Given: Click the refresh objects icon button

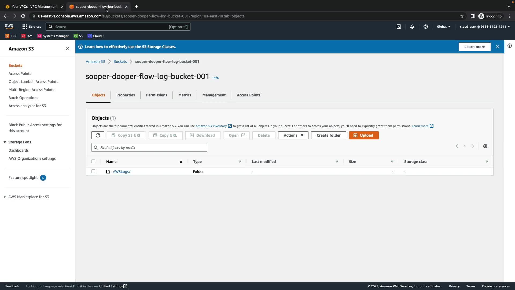Looking at the screenshot, I should point(98,135).
